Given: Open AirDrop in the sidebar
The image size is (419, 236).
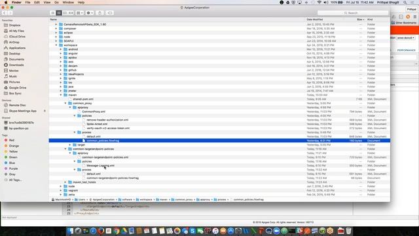Looking at the screenshot, I should tap(14, 42).
